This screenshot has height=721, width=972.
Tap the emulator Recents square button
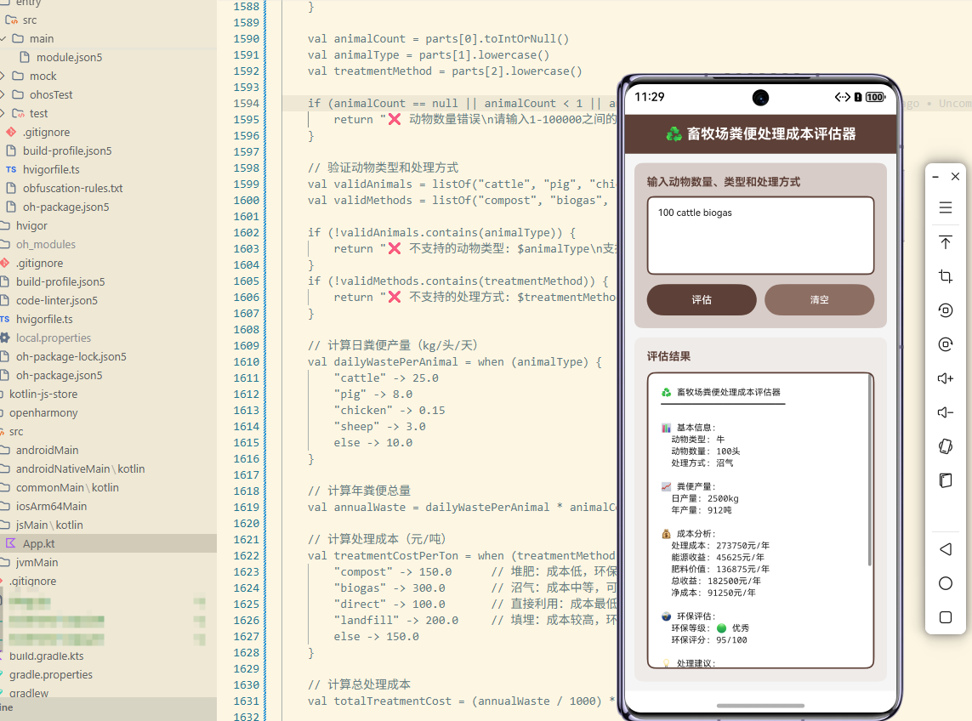(945, 617)
